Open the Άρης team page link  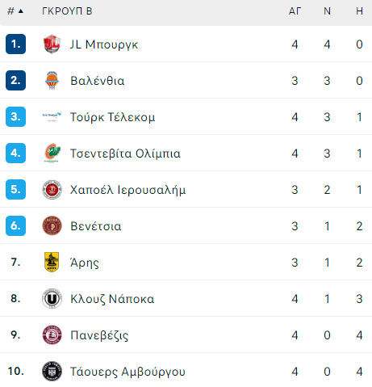point(85,263)
